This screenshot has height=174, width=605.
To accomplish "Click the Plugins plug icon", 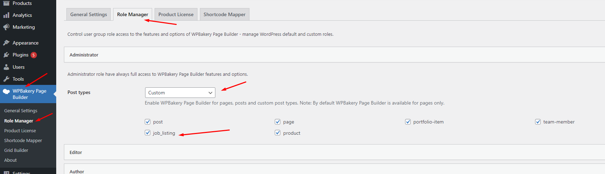I will (x=6, y=55).
